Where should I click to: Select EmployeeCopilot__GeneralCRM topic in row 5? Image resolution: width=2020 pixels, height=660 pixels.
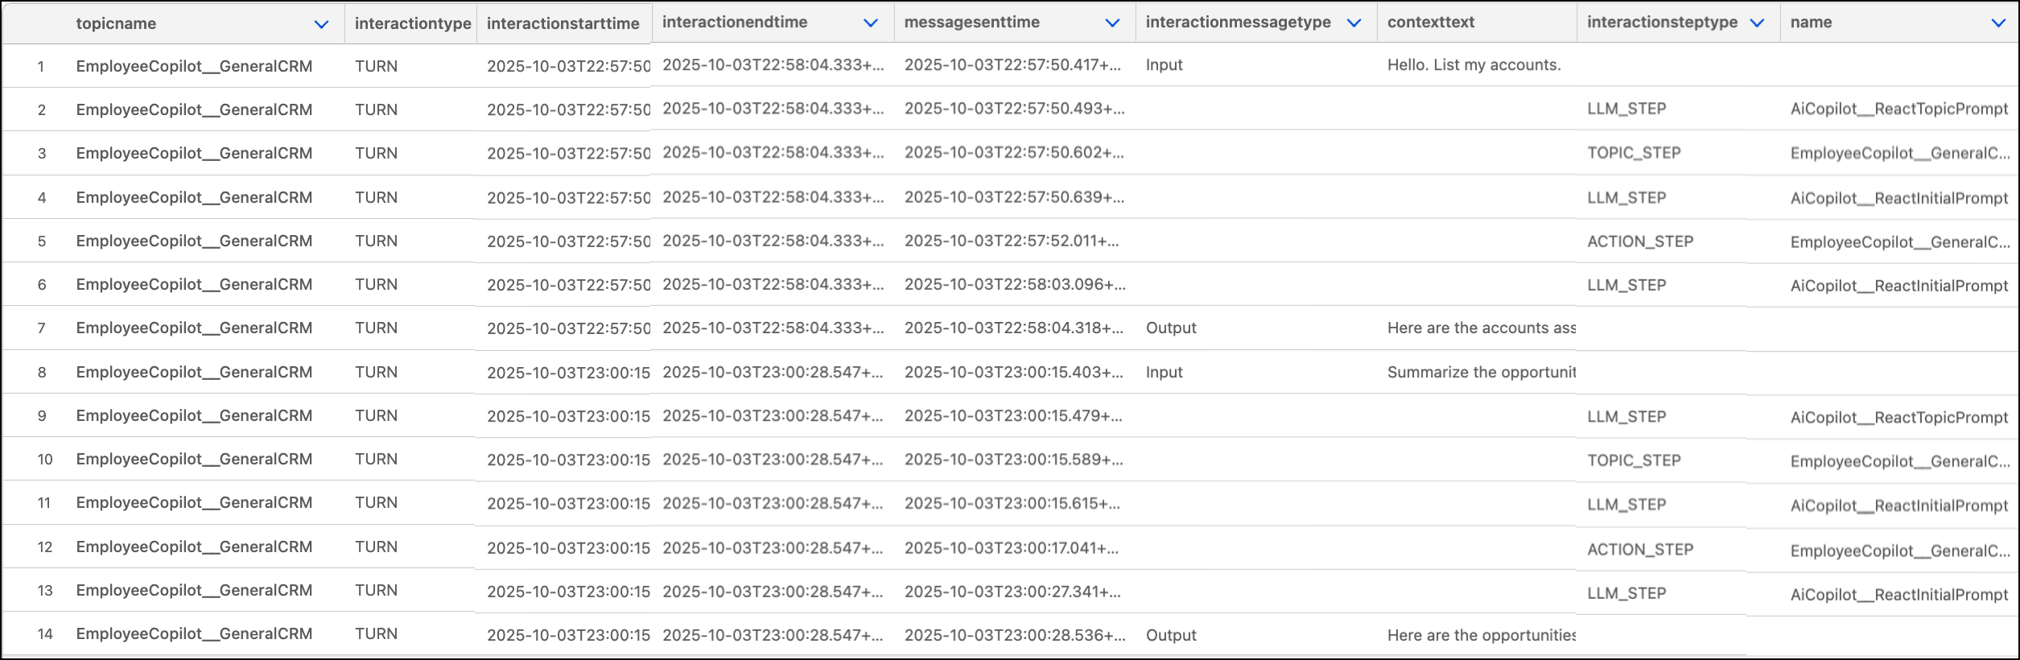(194, 241)
